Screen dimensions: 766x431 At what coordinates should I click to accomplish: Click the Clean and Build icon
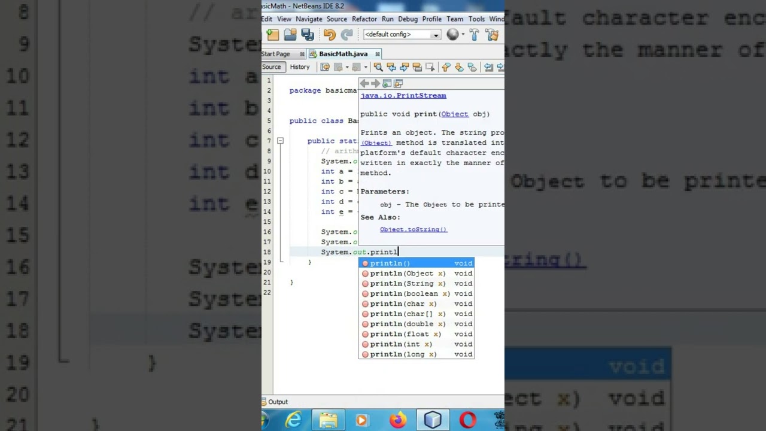(492, 35)
